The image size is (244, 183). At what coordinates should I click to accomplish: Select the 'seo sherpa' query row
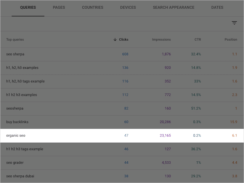(122, 54)
